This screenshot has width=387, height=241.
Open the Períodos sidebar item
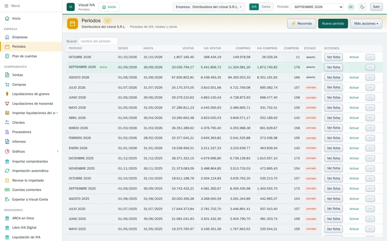(x=31, y=47)
